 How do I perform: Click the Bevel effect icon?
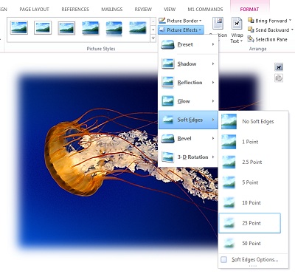coord(167,139)
